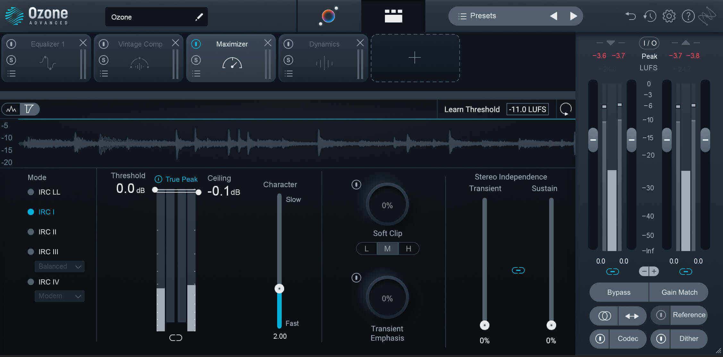This screenshot has height=357, width=723.
Task: Click the Character slider handle
Action: [x=279, y=289]
